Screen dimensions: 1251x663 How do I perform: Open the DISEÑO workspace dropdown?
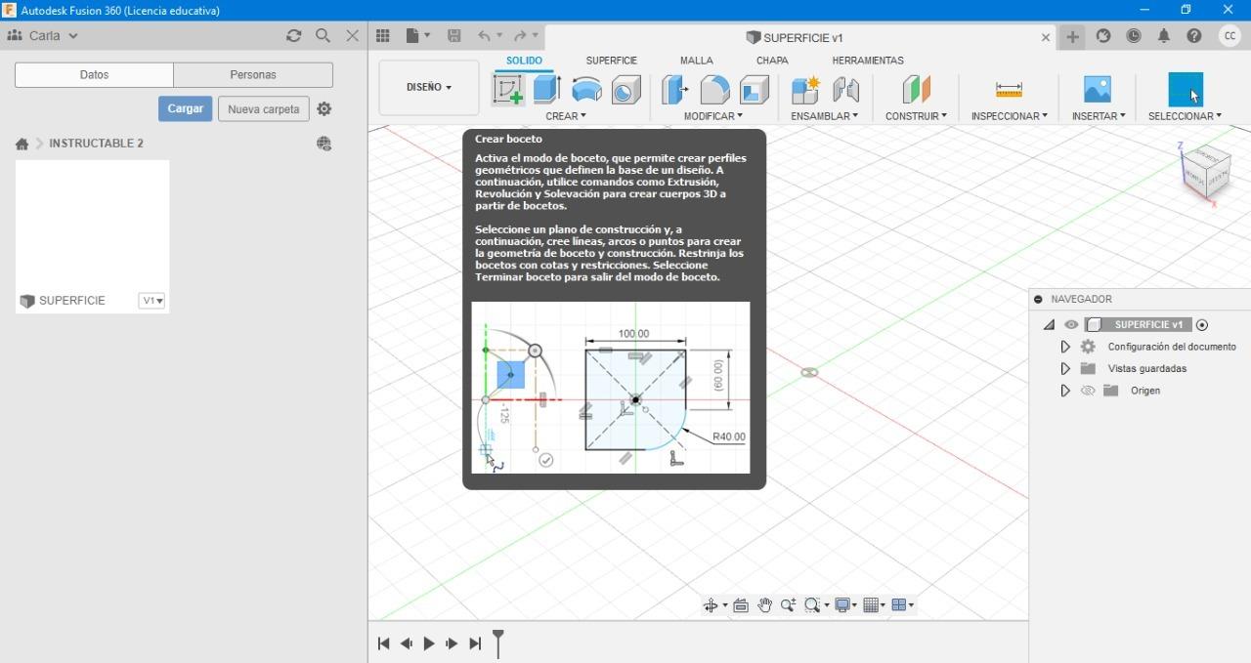(x=429, y=87)
